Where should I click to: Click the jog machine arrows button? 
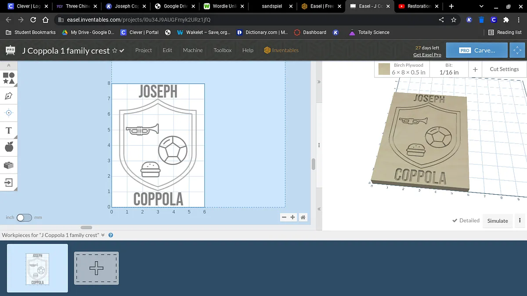coord(517,50)
